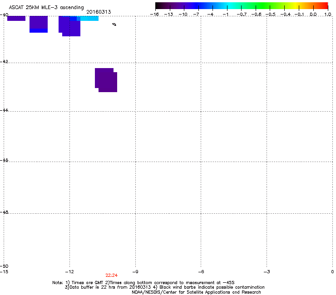336x295 pixels.
Task: Click the latitude axis label -50
Action: click(4, 266)
